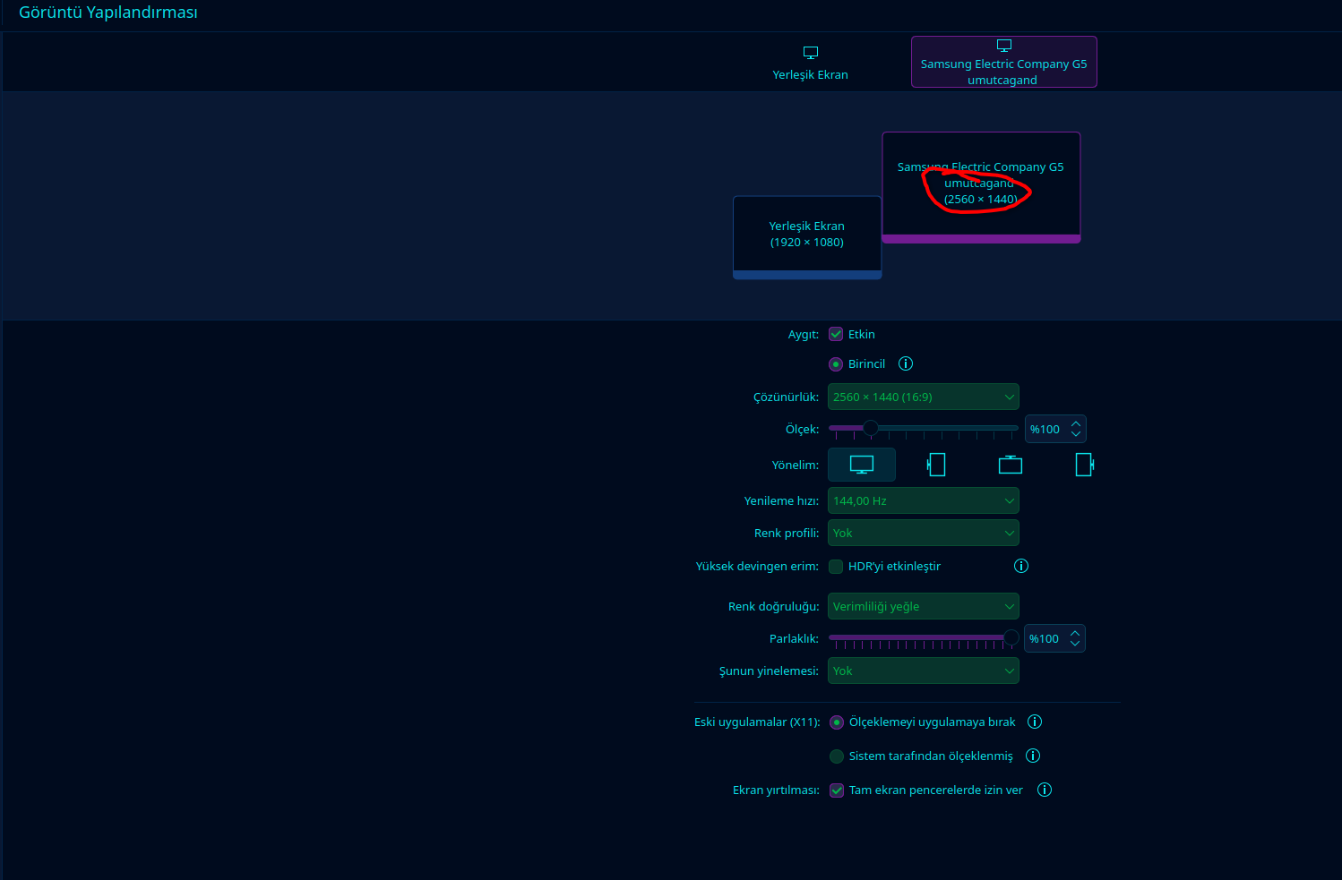This screenshot has height=880, width=1342.
Task: Click the Parlaklık slider handle
Action: coord(1011,637)
